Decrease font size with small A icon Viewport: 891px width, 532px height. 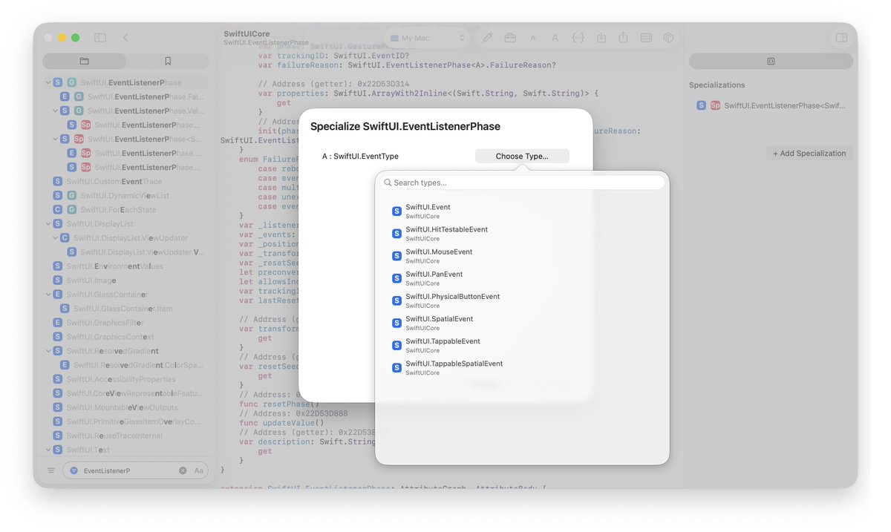[x=533, y=38]
